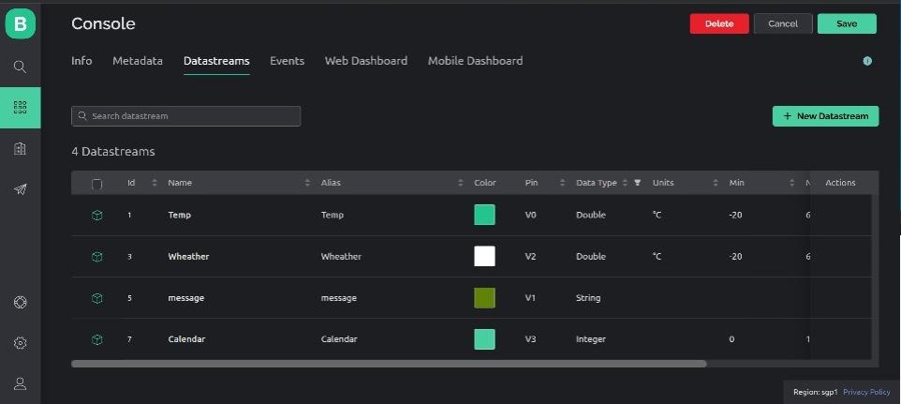The height and width of the screenshot is (404, 901).
Task: Click the info icon near Save
Action: [x=867, y=61]
